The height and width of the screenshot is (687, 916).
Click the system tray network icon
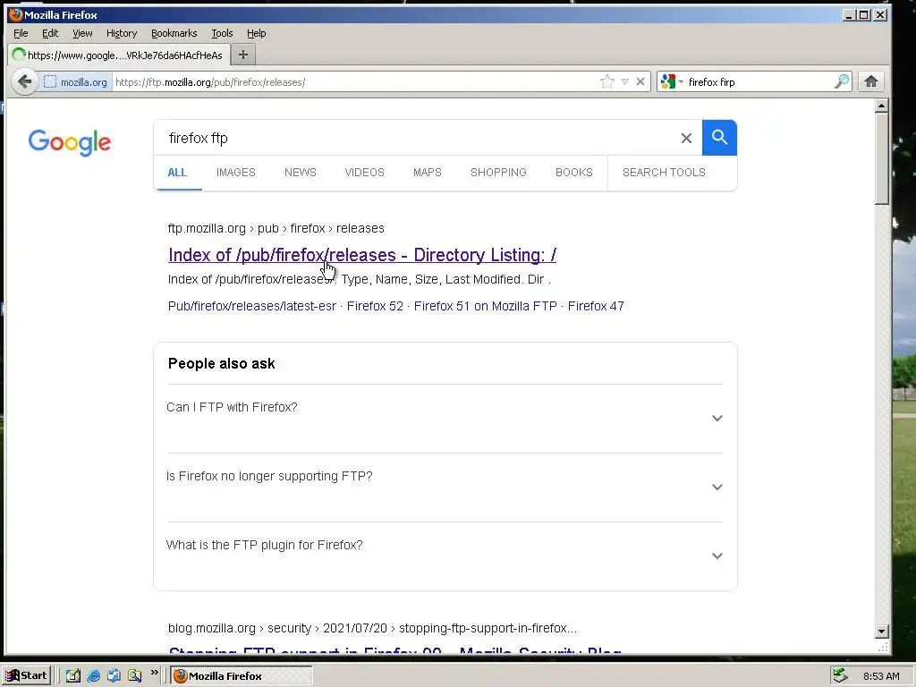840,675
